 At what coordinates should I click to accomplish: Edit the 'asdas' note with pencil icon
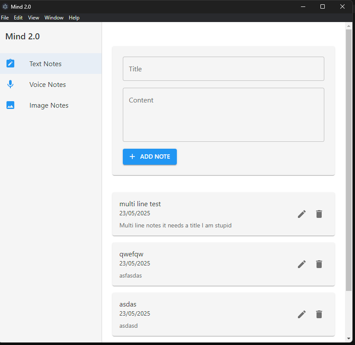[302, 314]
